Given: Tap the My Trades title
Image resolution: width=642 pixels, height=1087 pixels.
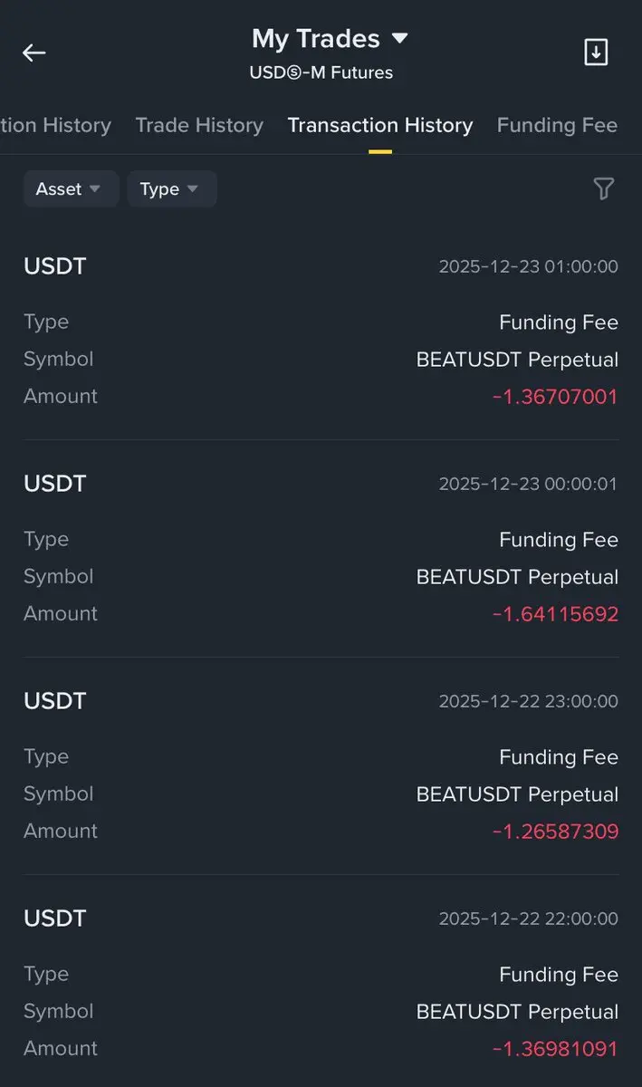Looking at the screenshot, I should 316,39.
